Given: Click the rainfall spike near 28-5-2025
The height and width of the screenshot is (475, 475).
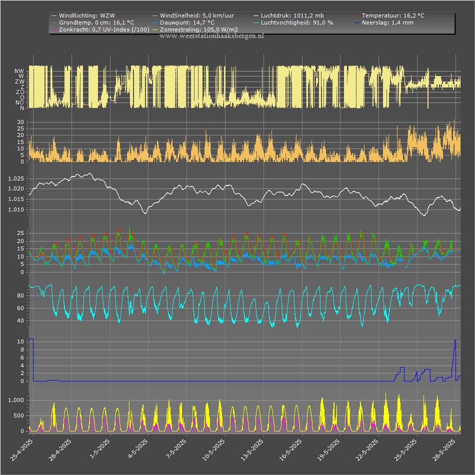Looking at the screenshot, I should coord(455,341).
